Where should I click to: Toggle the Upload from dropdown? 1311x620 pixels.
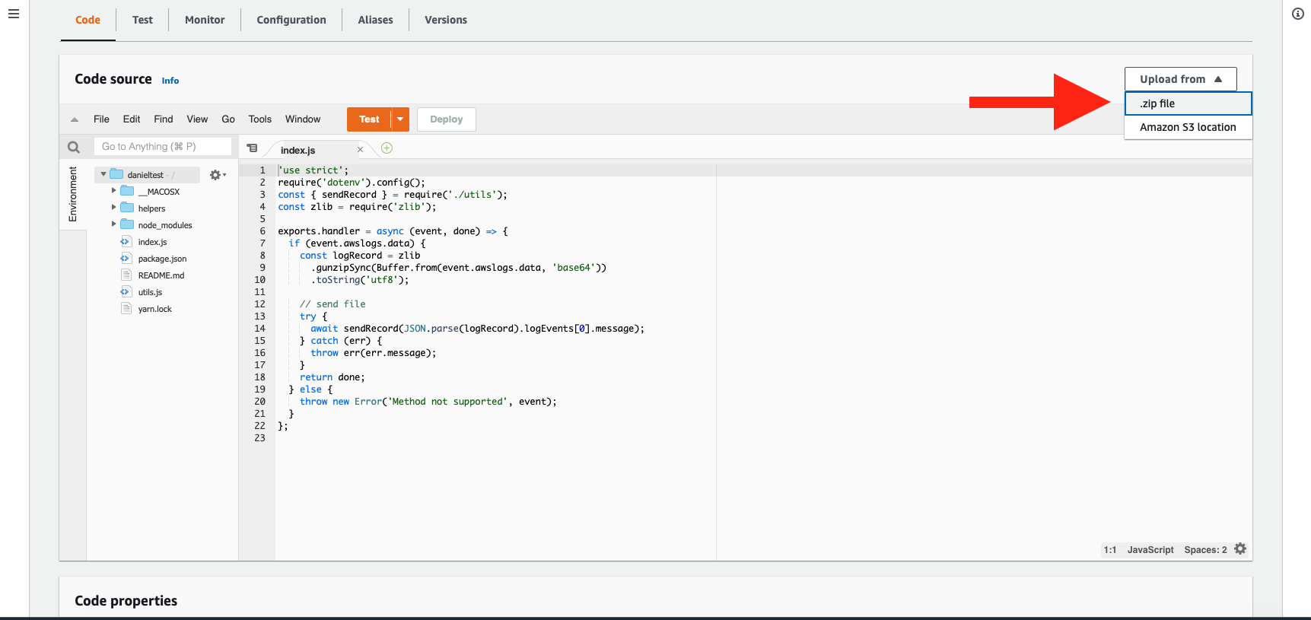click(1181, 79)
